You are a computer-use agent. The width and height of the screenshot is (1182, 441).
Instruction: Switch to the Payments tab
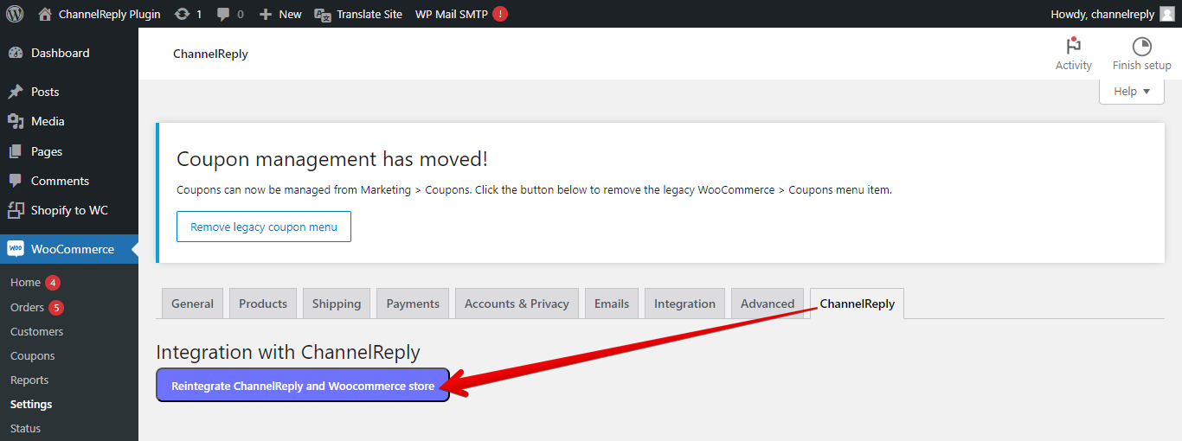413,304
